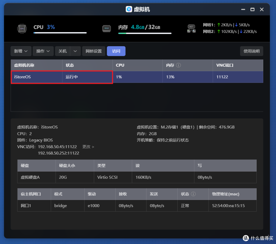The height and width of the screenshot is (244, 276).
Task: Click the CPU chip icon
Action: click(x=22, y=29)
